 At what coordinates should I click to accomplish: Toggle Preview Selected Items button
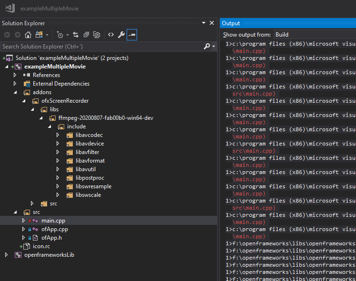coord(132,35)
